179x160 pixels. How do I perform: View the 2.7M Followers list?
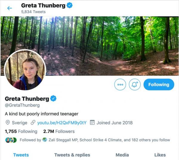[59, 131]
